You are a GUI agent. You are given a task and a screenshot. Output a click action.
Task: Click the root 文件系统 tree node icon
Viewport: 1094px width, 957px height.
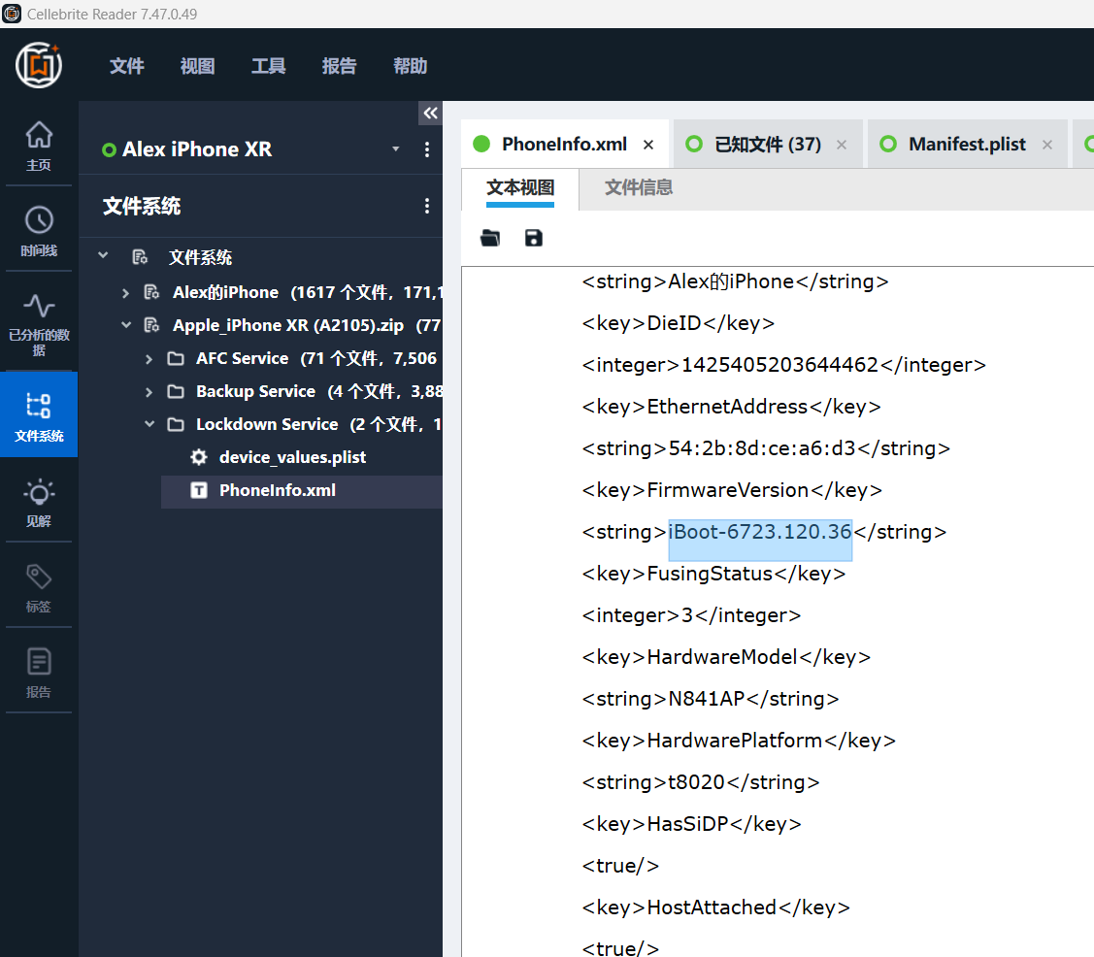coord(140,257)
